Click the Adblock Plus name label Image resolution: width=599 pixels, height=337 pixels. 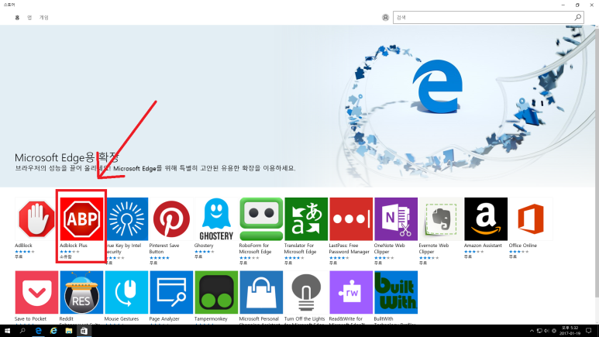click(74, 246)
